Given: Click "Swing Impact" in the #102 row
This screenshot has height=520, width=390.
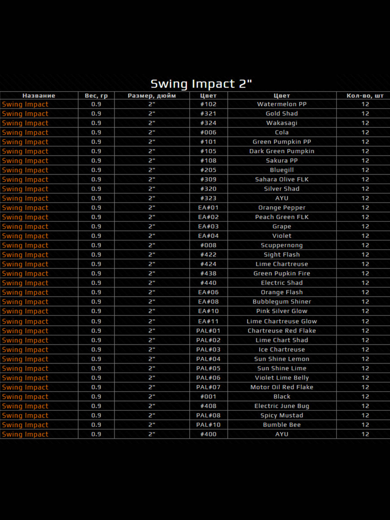Looking at the screenshot, I should coord(25,104).
